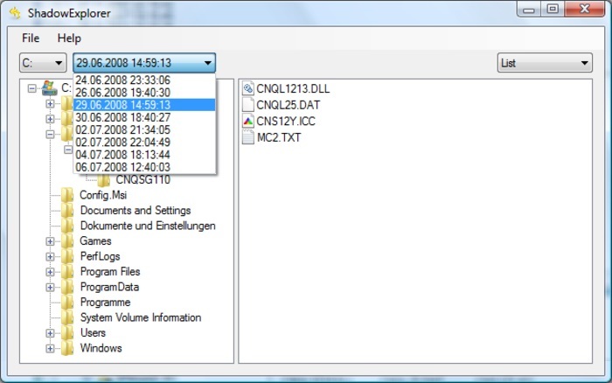The width and height of the screenshot is (612, 383).
Task: Select snapshot 24.06.2008 23:33:06
Action: (x=144, y=80)
